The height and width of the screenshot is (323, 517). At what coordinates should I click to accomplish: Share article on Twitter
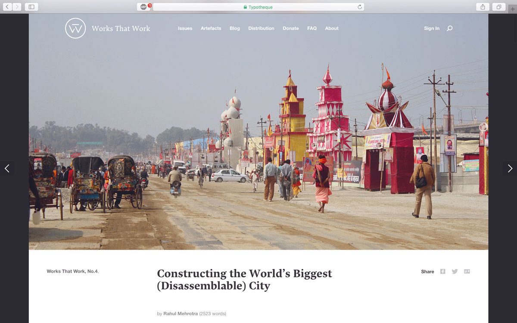[x=455, y=271]
